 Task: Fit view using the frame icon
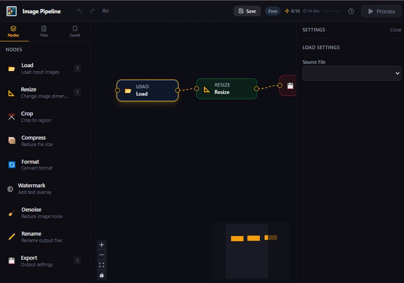click(x=102, y=265)
